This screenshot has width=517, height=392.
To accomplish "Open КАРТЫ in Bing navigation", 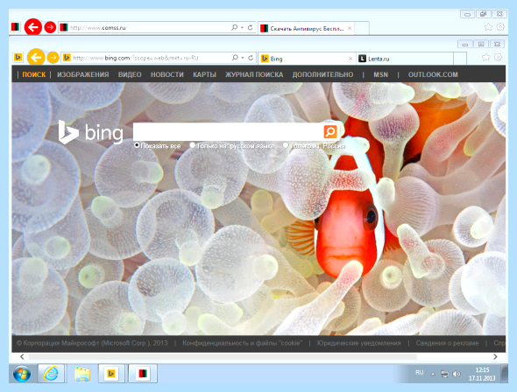I will click(204, 74).
